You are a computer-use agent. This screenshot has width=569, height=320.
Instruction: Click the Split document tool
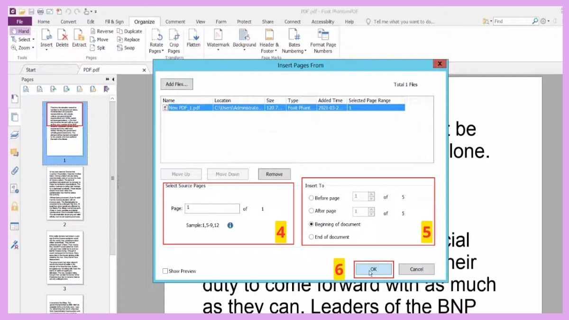(x=98, y=47)
